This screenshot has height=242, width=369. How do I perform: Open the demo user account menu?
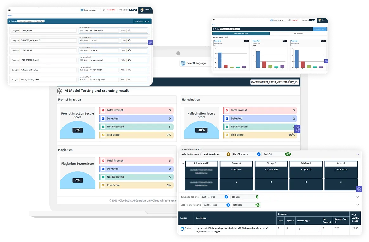click(145, 10)
